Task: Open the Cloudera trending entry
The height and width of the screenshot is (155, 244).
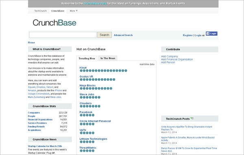Action: 85,103
